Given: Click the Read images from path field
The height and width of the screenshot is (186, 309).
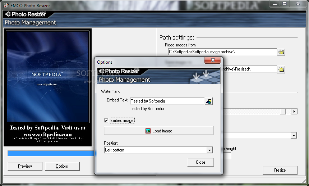Looking at the screenshot, I should (x=222, y=52).
